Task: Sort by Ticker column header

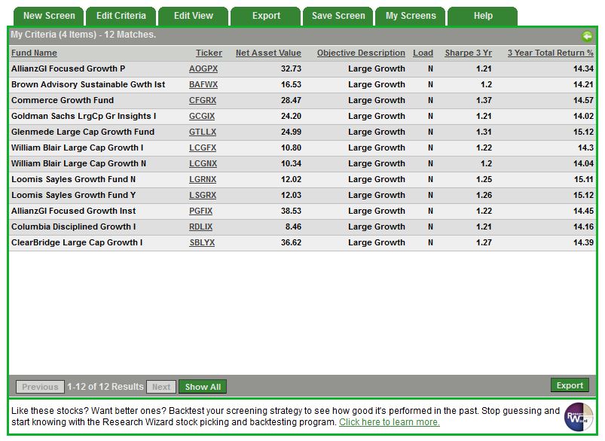Action: pyautogui.click(x=209, y=53)
